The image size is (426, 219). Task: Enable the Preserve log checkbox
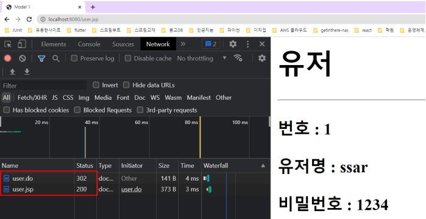(x=74, y=58)
